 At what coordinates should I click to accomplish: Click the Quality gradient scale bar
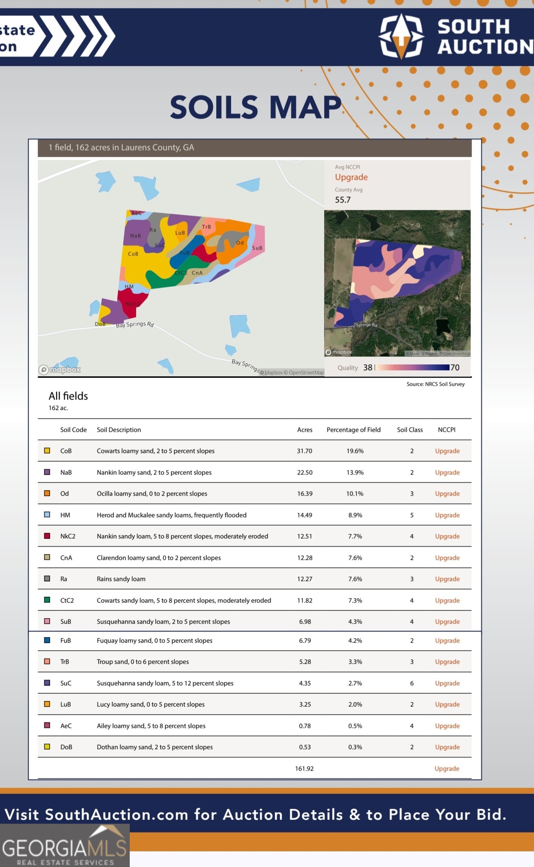pos(412,367)
